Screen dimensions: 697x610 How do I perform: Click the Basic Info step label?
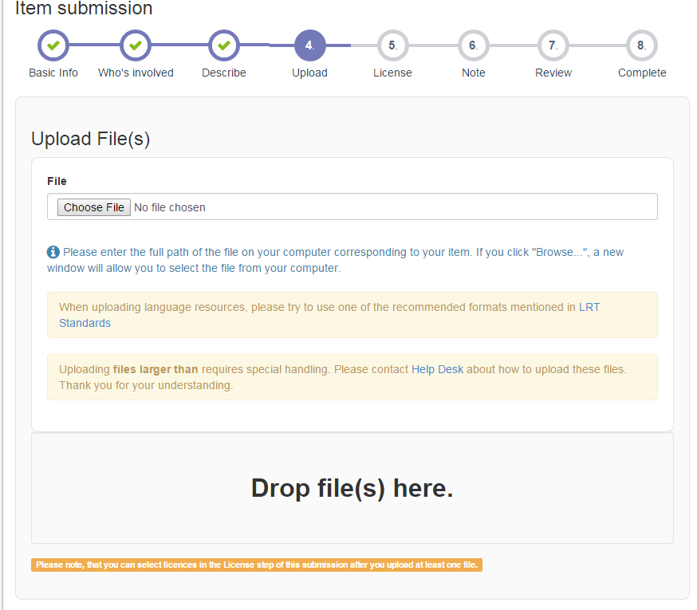(53, 73)
